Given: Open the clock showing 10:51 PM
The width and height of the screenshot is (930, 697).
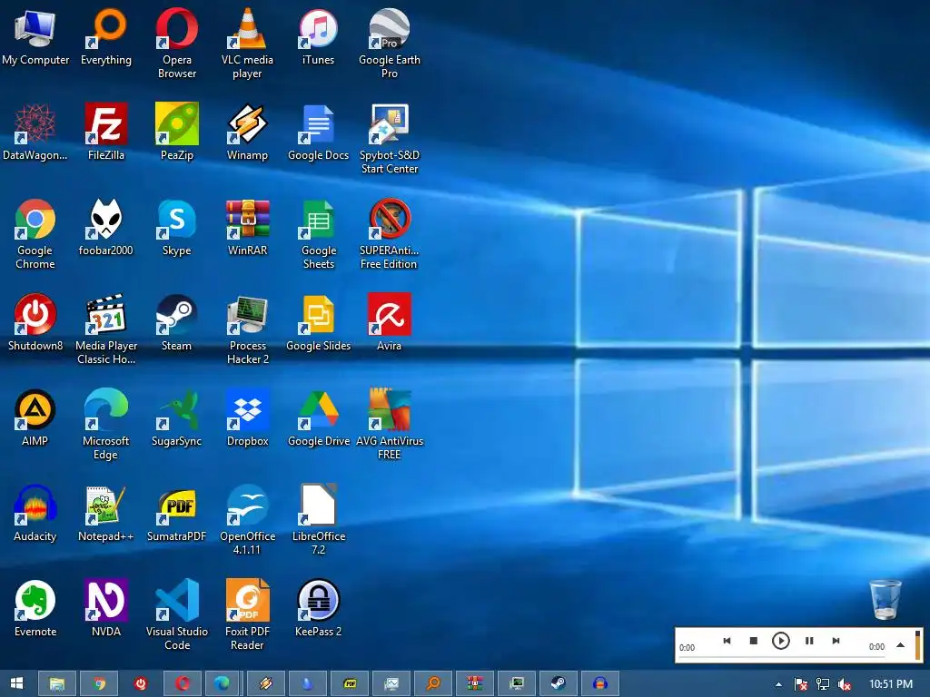Looking at the screenshot, I should tap(891, 684).
